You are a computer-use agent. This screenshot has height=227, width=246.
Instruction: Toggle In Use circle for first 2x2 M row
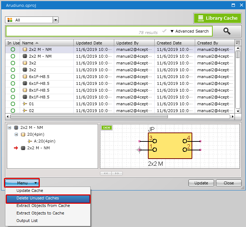point(13,49)
